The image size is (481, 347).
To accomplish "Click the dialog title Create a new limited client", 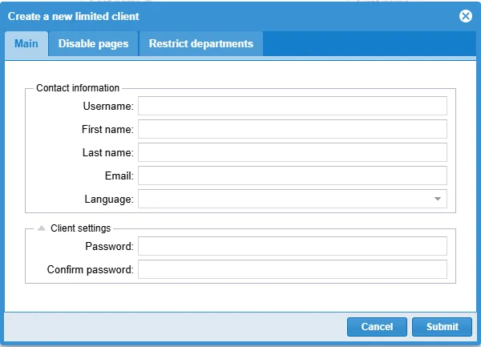I will point(74,16).
